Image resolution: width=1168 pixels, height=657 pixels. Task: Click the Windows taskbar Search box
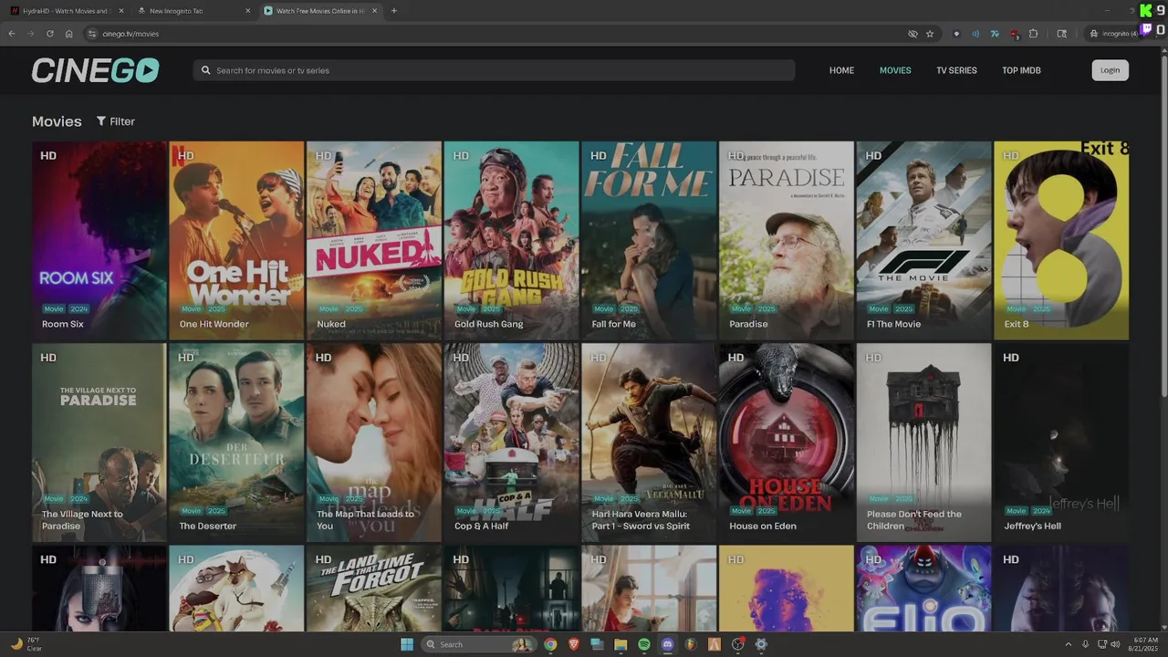tap(478, 644)
